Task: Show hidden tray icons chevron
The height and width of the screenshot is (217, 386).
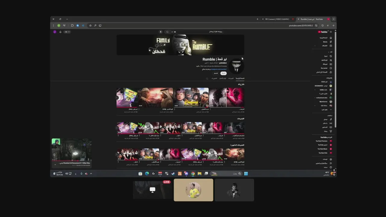Action: coord(91,174)
